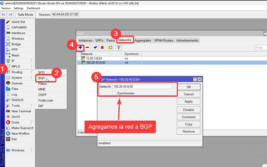267x167 pixels.
Task: Click the redo arrow in the main toolbar
Action: 10,14
